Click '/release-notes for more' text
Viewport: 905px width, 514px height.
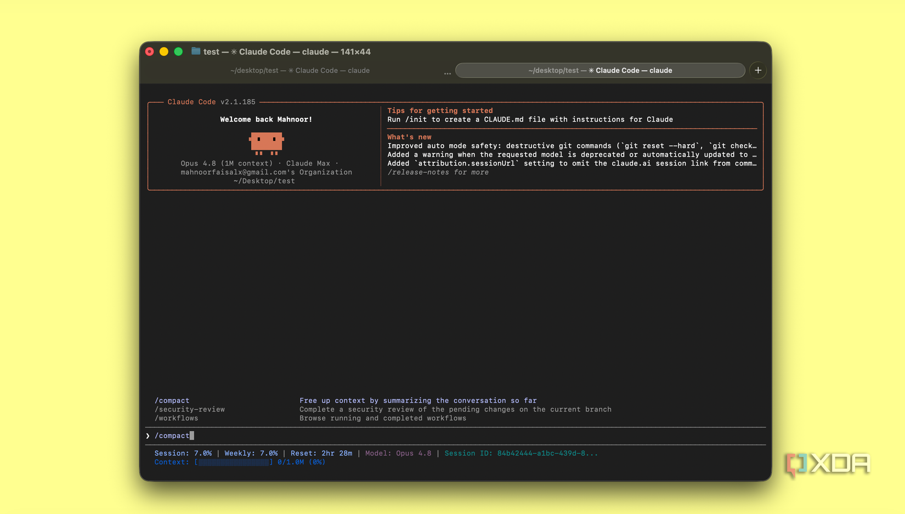click(x=438, y=172)
